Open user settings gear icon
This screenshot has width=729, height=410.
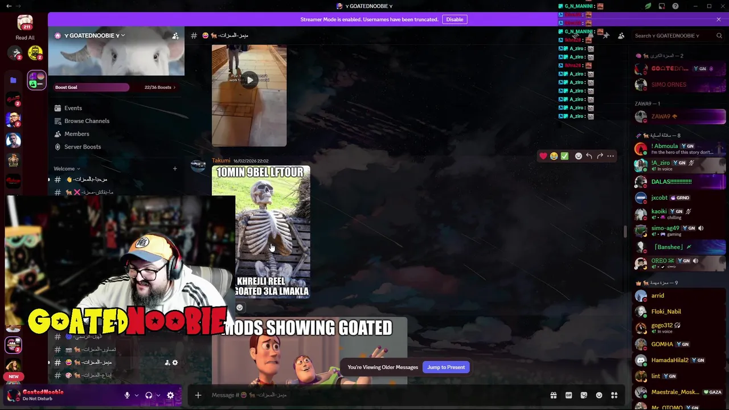(170, 395)
